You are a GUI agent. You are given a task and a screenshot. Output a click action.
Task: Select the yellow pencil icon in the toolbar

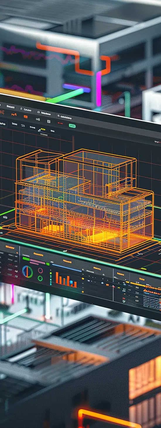pyautogui.click(x=43, y=129)
